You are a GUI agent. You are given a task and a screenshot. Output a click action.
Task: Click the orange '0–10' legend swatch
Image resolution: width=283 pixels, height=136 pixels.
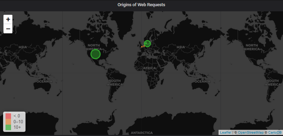click(8, 122)
